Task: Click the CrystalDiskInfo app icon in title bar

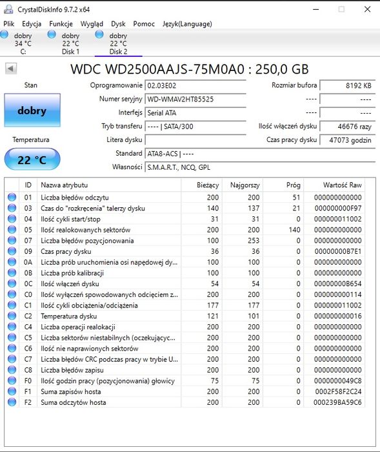Action: pyautogui.click(x=8, y=9)
